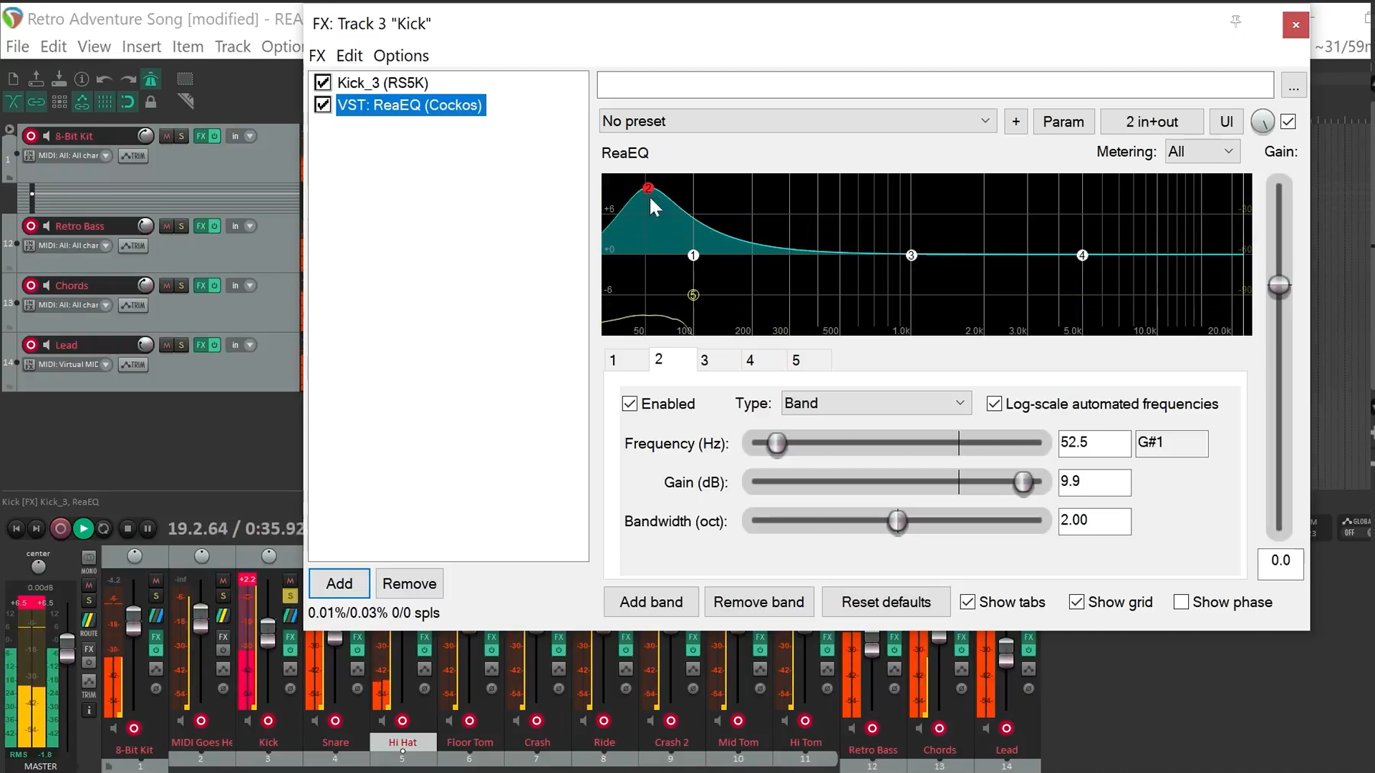This screenshot has width=1375, height=773.
Task: Open FX chain for Retro Bass track
Action: click(201, 226)
